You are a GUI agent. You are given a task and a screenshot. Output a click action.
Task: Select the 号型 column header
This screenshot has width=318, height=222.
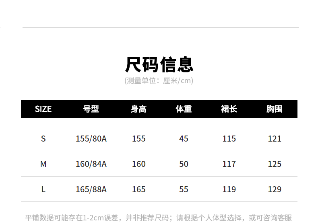pos(91,109)
